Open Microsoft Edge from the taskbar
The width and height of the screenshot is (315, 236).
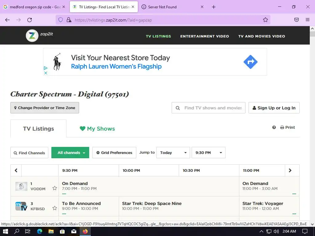tap(40, 231)
